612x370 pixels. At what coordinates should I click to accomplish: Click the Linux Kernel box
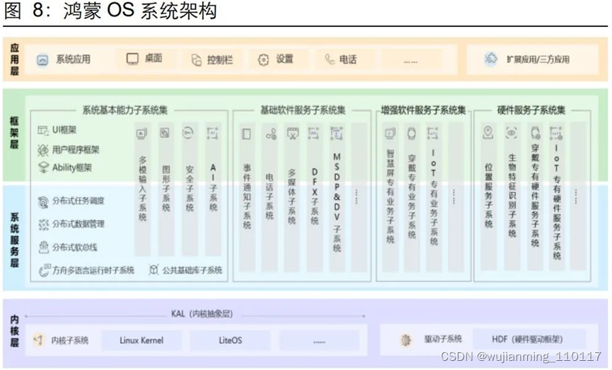coord(142,340)
